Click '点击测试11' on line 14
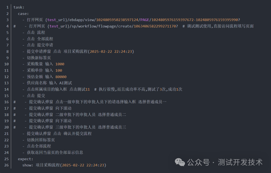The width and height of the screenshot is (271, 173). [80, 89]
